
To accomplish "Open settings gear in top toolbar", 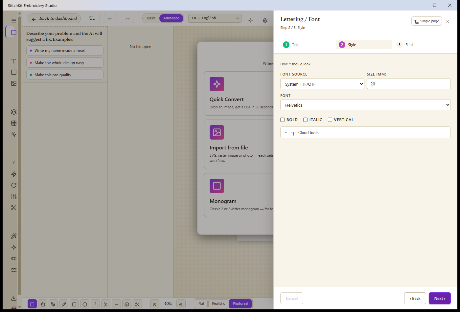I will point(265,20).
